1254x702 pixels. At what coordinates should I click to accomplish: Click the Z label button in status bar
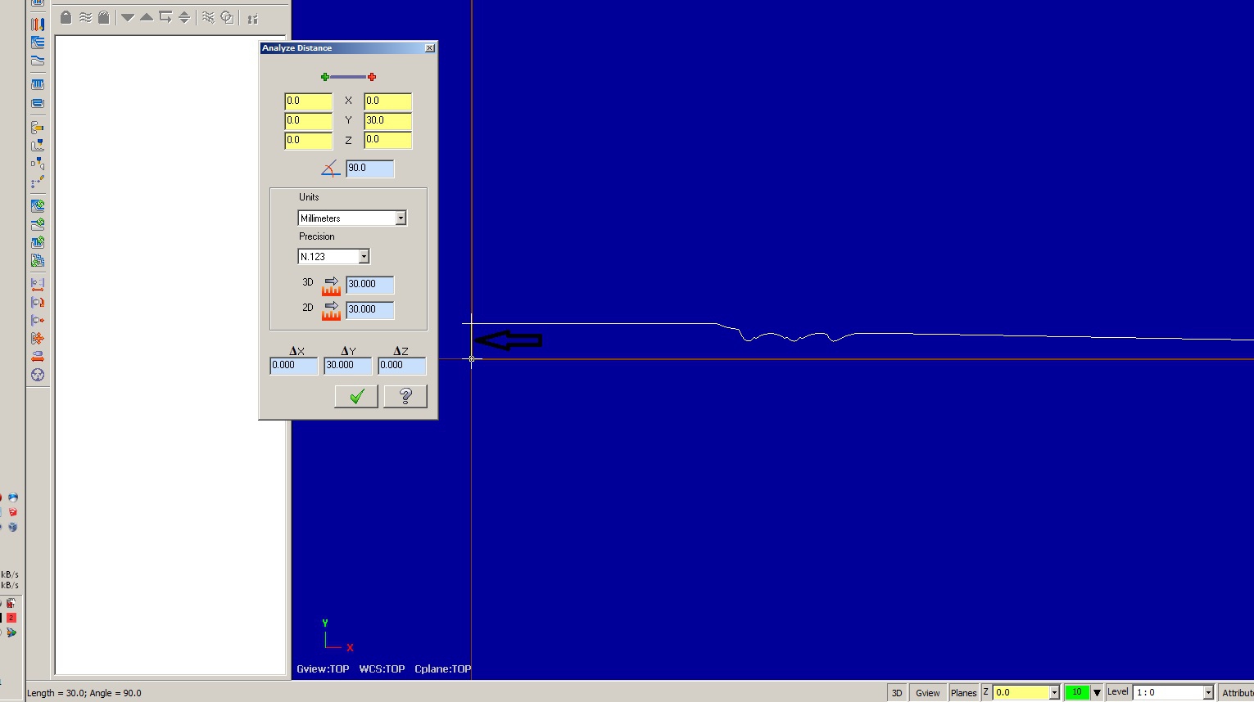[985, 692]
